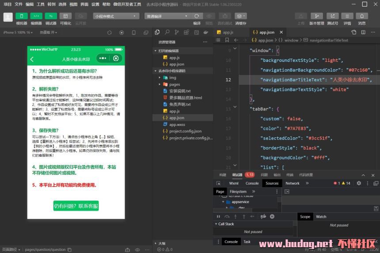Open the 普通编译 compile mode dropdown
This screenshot has height=253, width=380.
167,16
